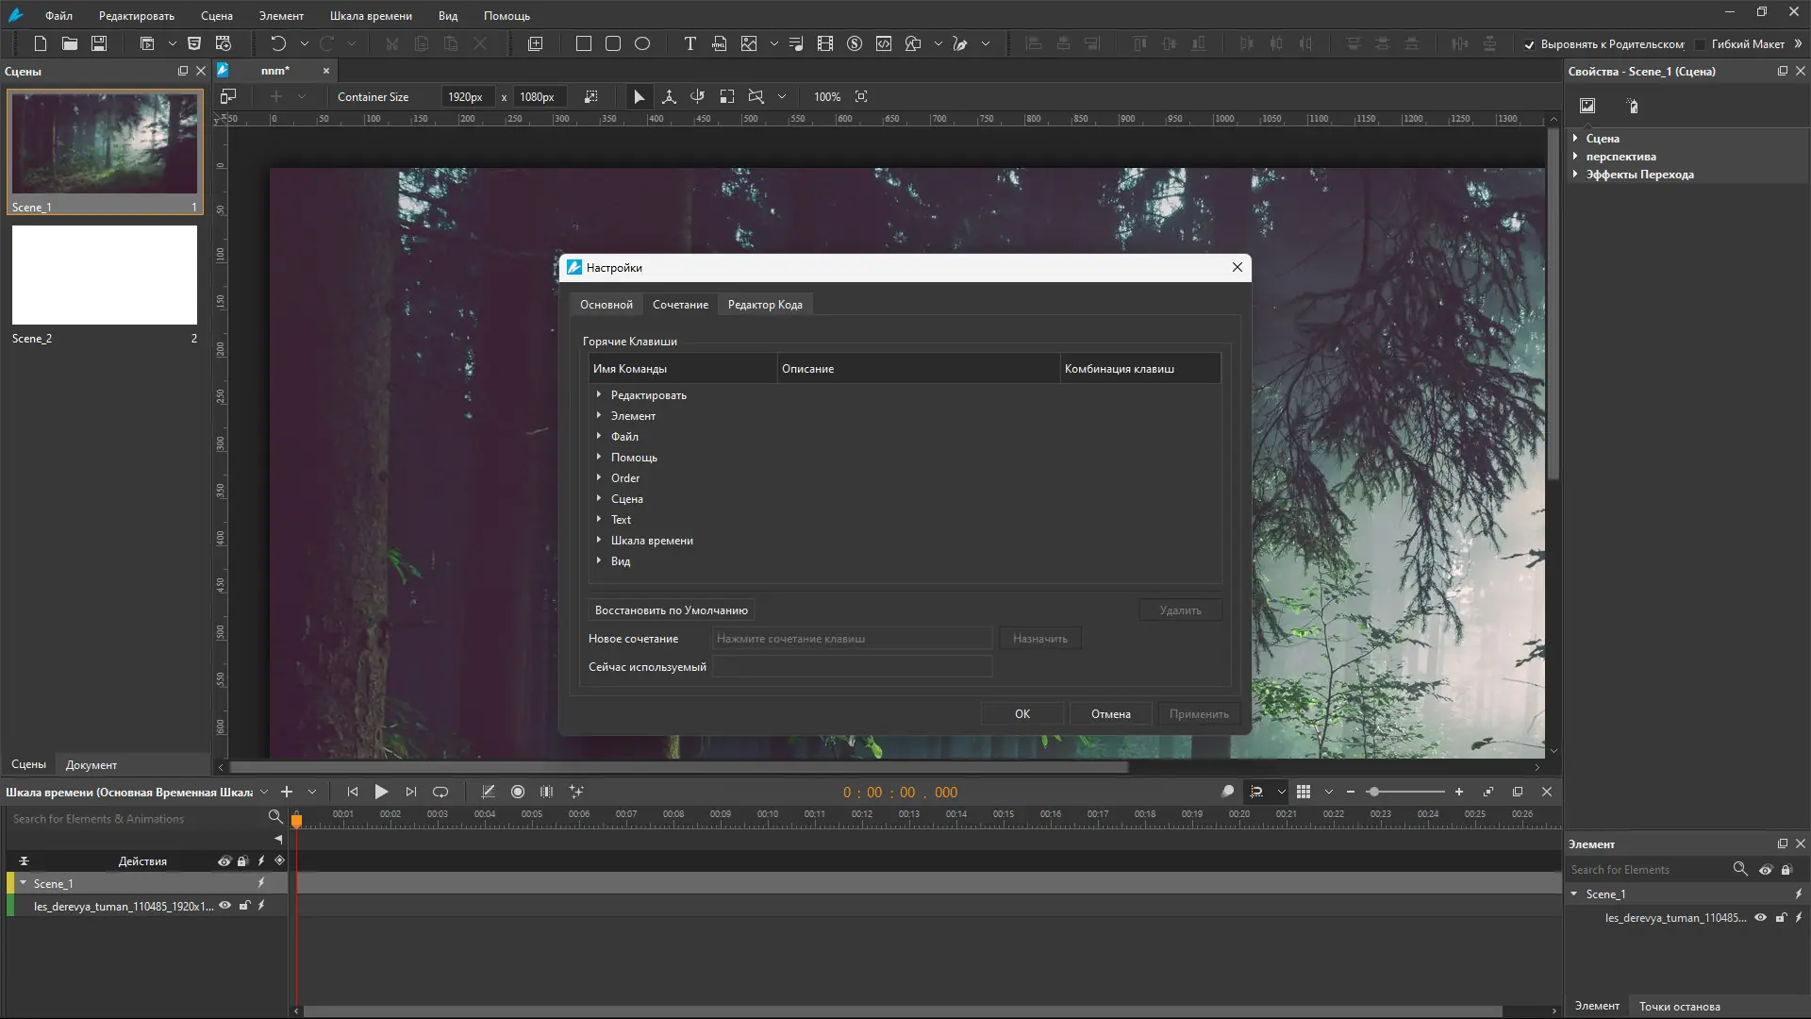Click the Отмена button
This screenshot has height=1019, width=1811.
1110,714
